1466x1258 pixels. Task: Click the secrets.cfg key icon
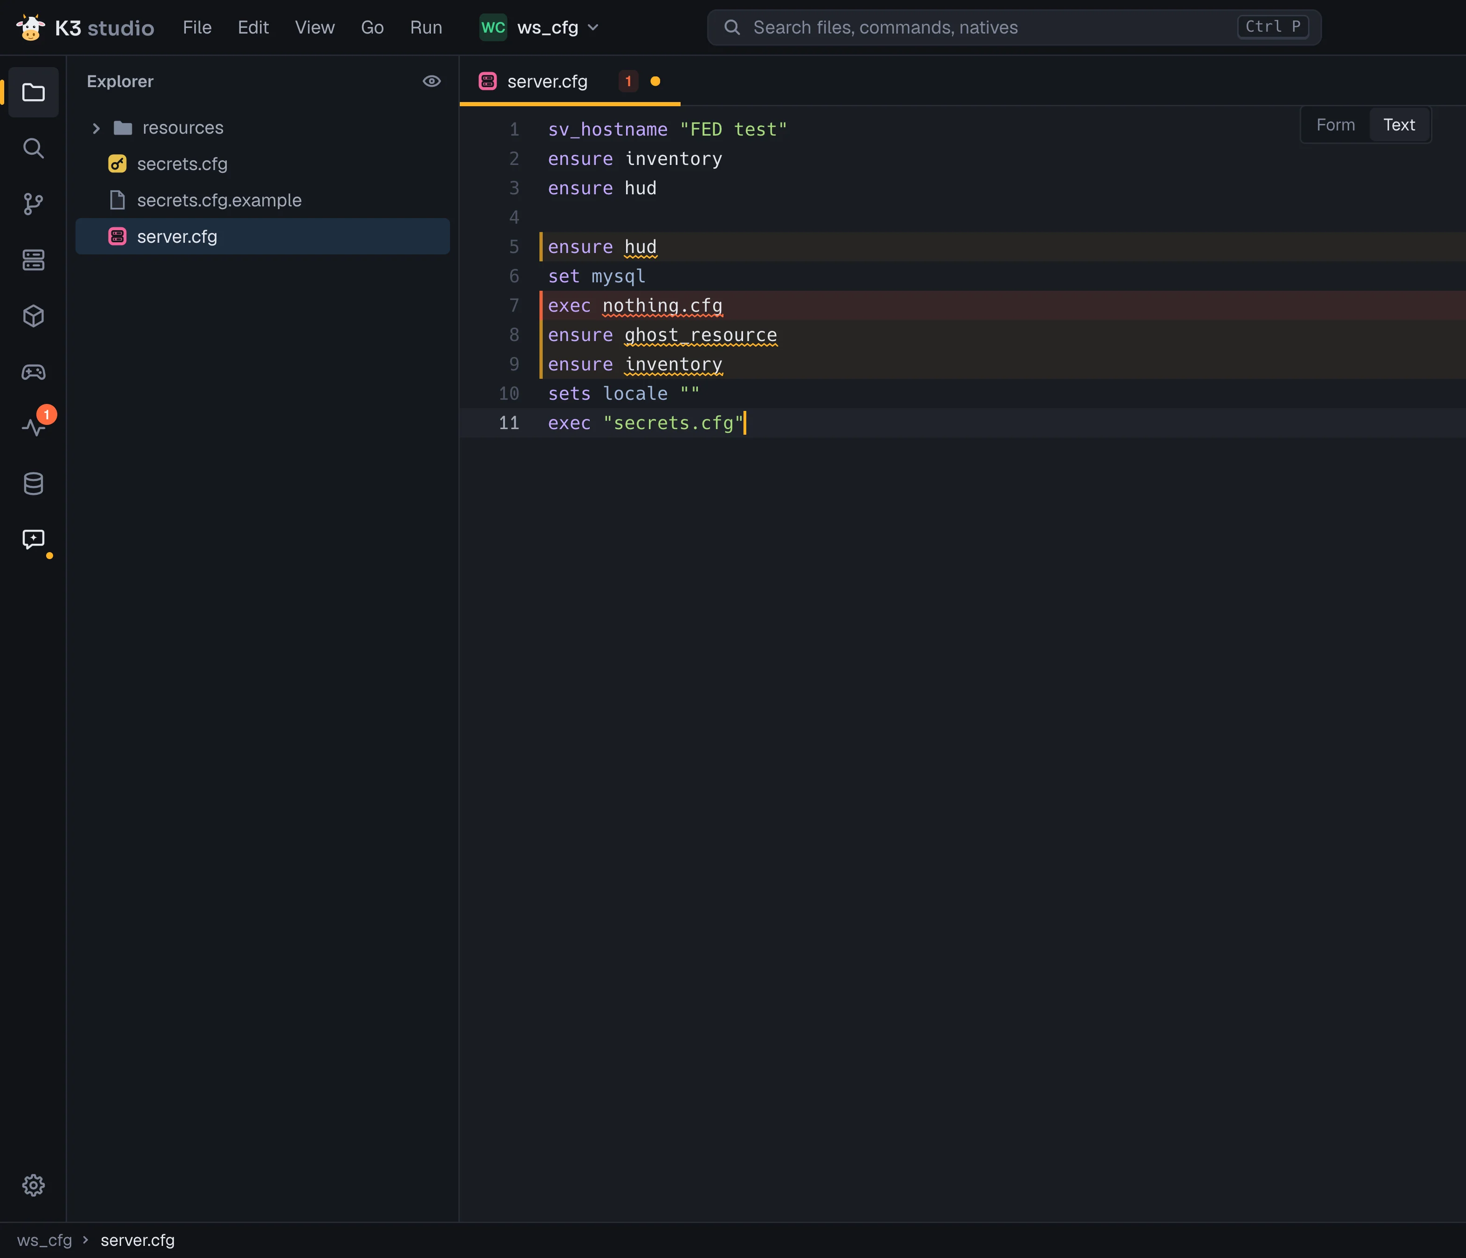click(117, 164)
